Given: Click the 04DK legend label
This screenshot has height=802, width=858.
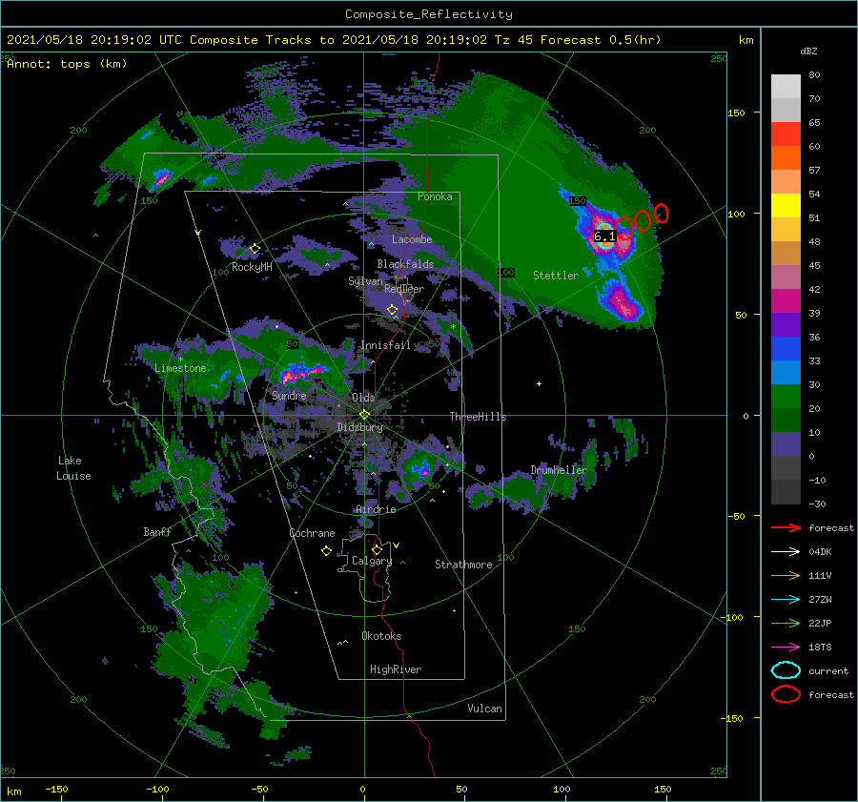Looking at the screenshot, I should pos(820,552).
